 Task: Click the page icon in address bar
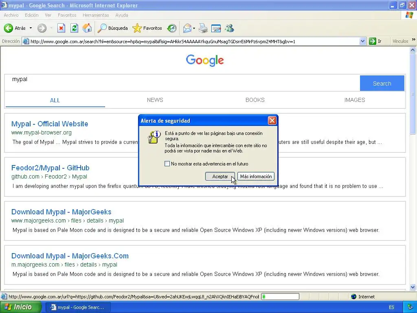point(26,41)
